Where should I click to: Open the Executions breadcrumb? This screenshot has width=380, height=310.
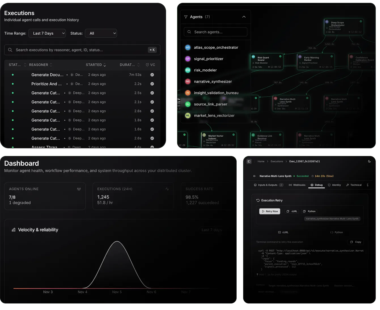coord(277,161)
